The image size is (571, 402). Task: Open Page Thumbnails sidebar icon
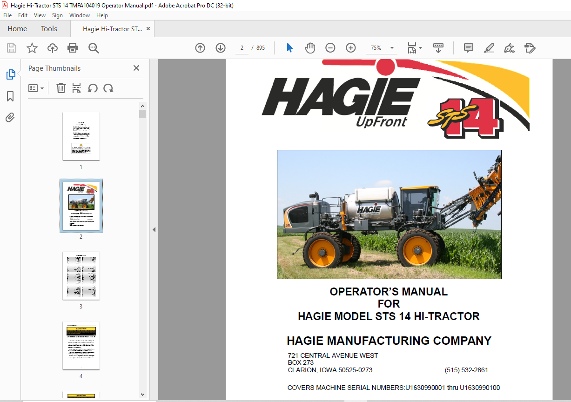point(10,74)
